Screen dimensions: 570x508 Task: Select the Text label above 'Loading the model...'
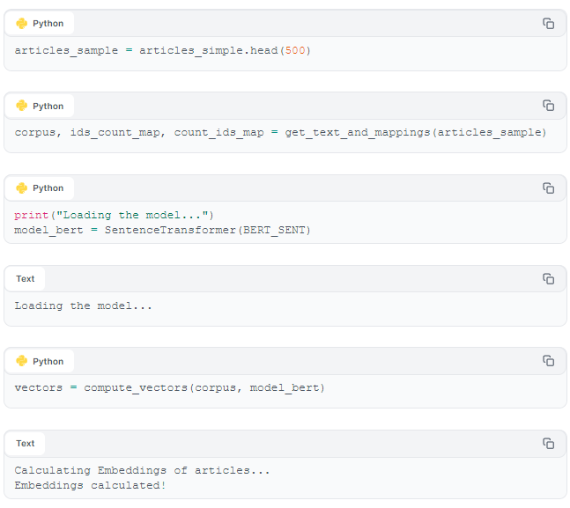click(25, 279)
